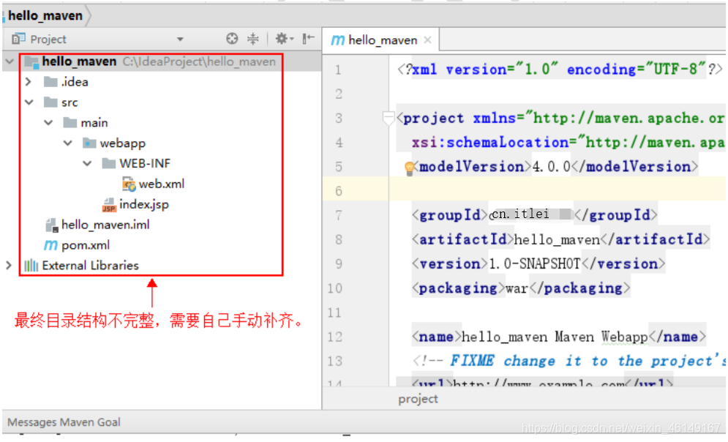The image size is (728, 442).
Task: Click the xml version declaration on line 1
Action: point(560,70)
